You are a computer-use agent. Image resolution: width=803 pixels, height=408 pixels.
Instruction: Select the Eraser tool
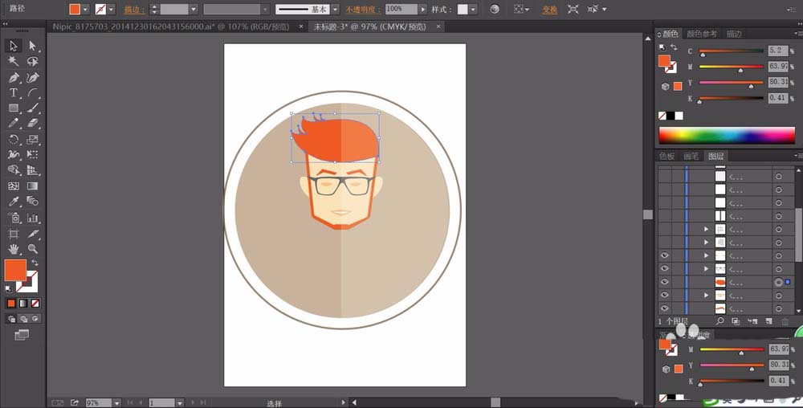[32, 124]
